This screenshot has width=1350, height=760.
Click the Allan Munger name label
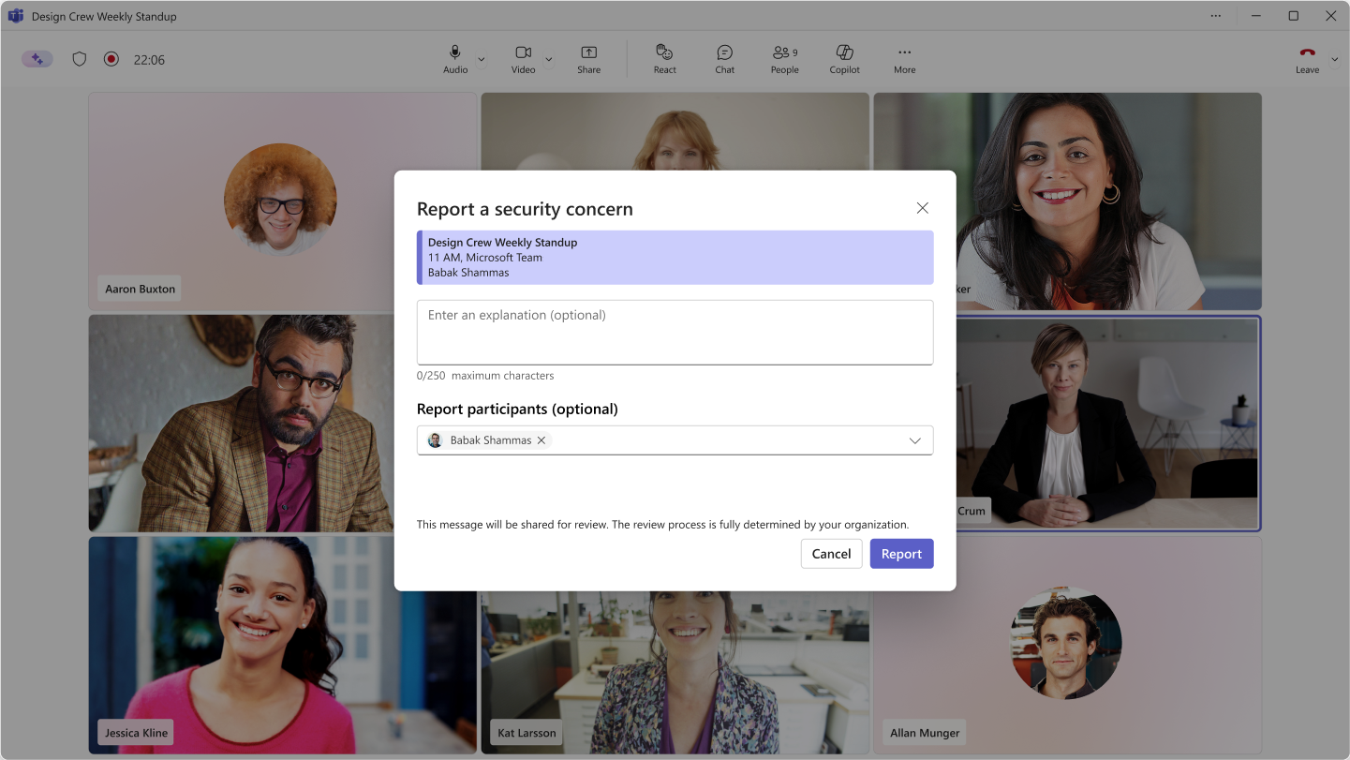pyautogui.click(x=925, y=733)
